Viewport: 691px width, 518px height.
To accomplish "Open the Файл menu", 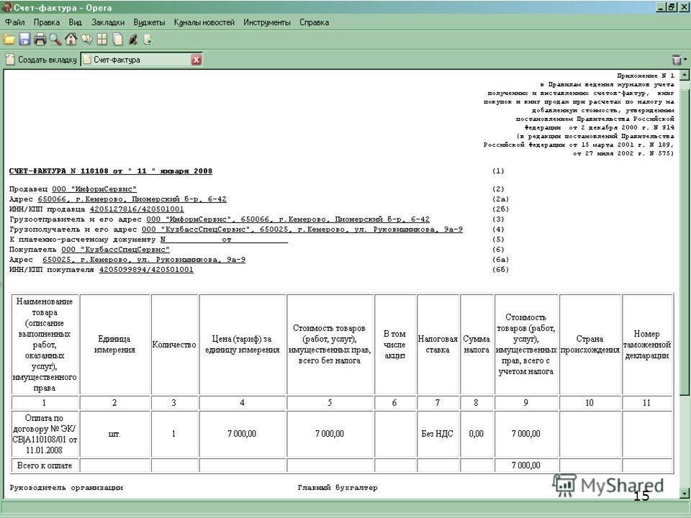I will point(15,22).
